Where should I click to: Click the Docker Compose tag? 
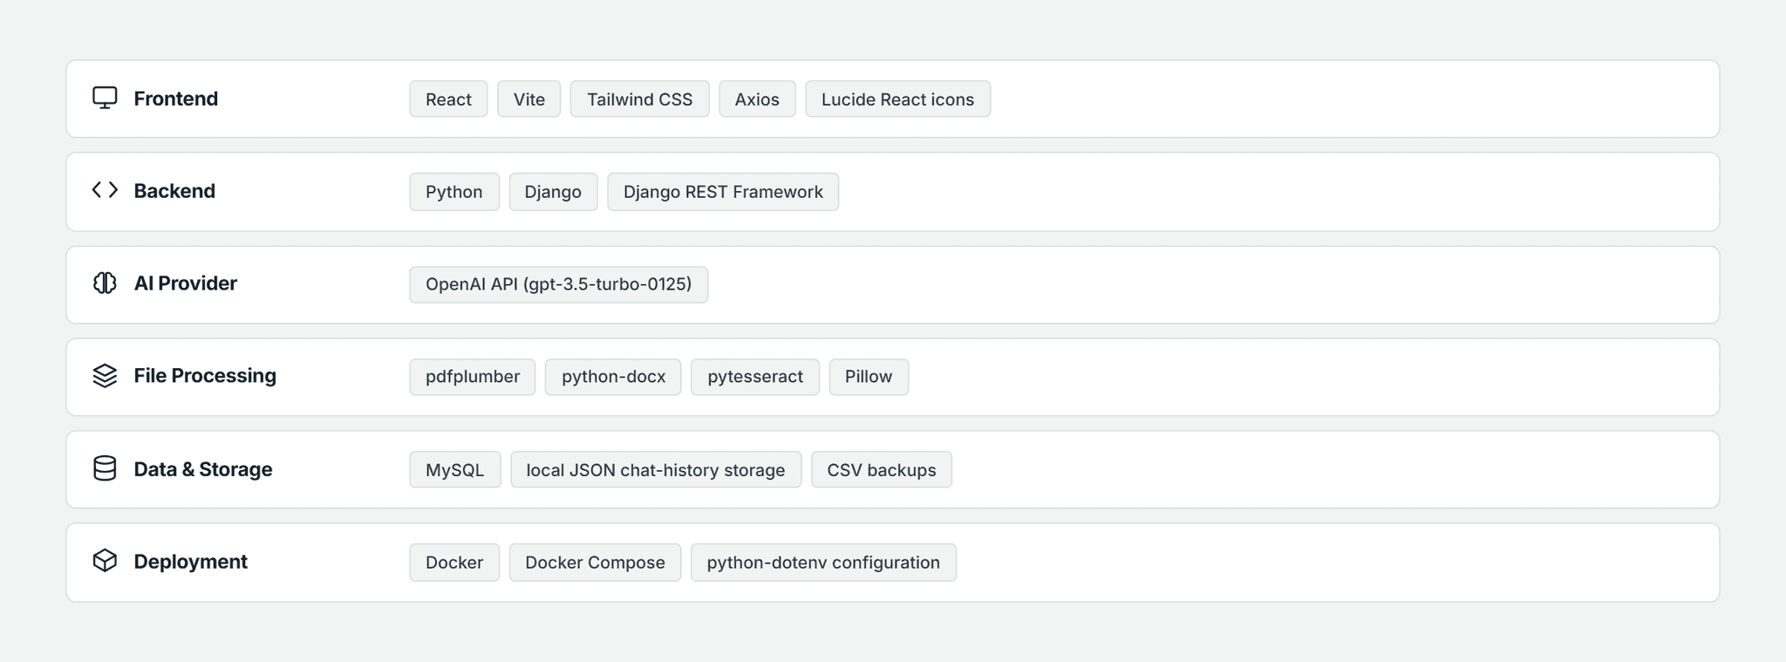[595, 563]
